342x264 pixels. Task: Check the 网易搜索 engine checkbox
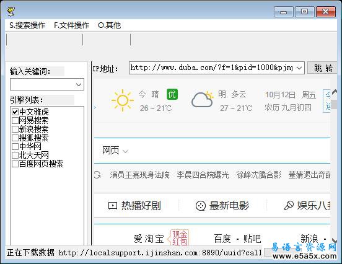(15, 120)
